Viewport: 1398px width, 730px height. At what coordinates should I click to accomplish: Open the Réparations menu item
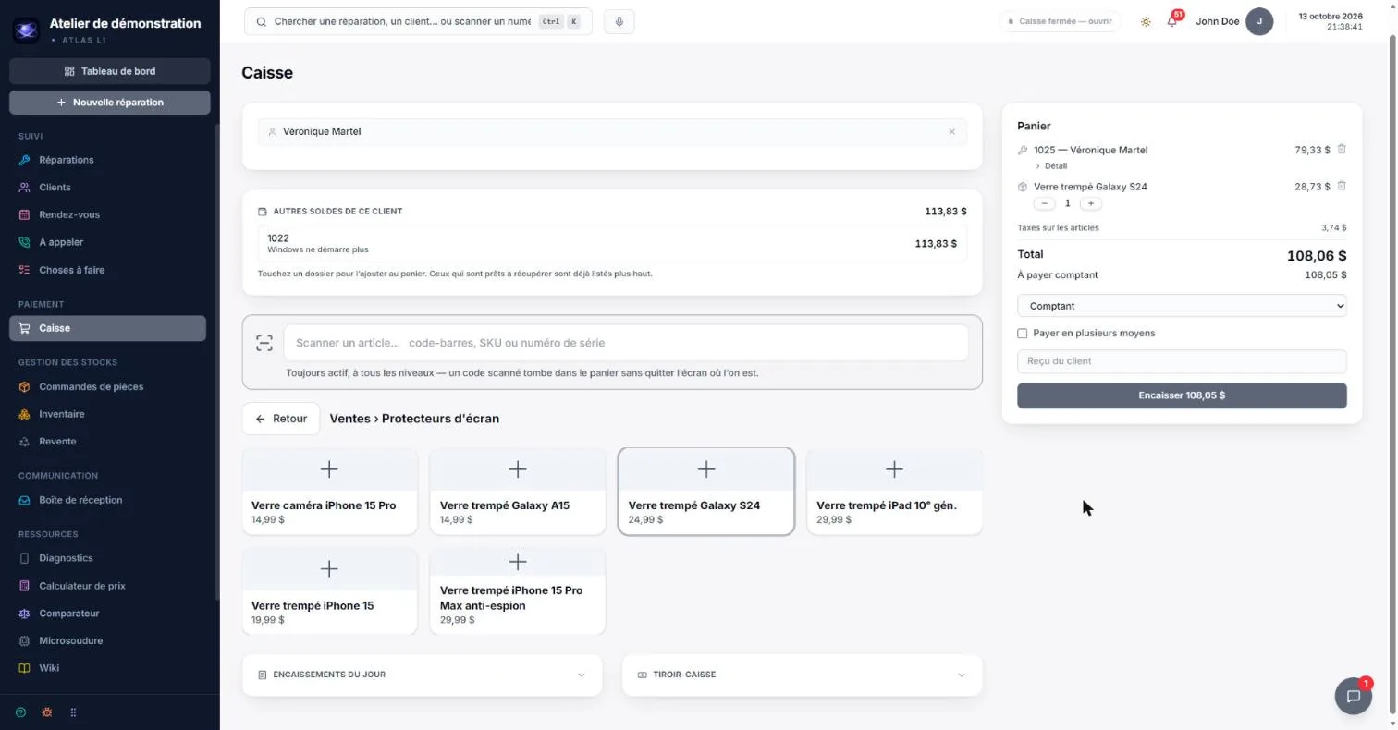[108, 160]
